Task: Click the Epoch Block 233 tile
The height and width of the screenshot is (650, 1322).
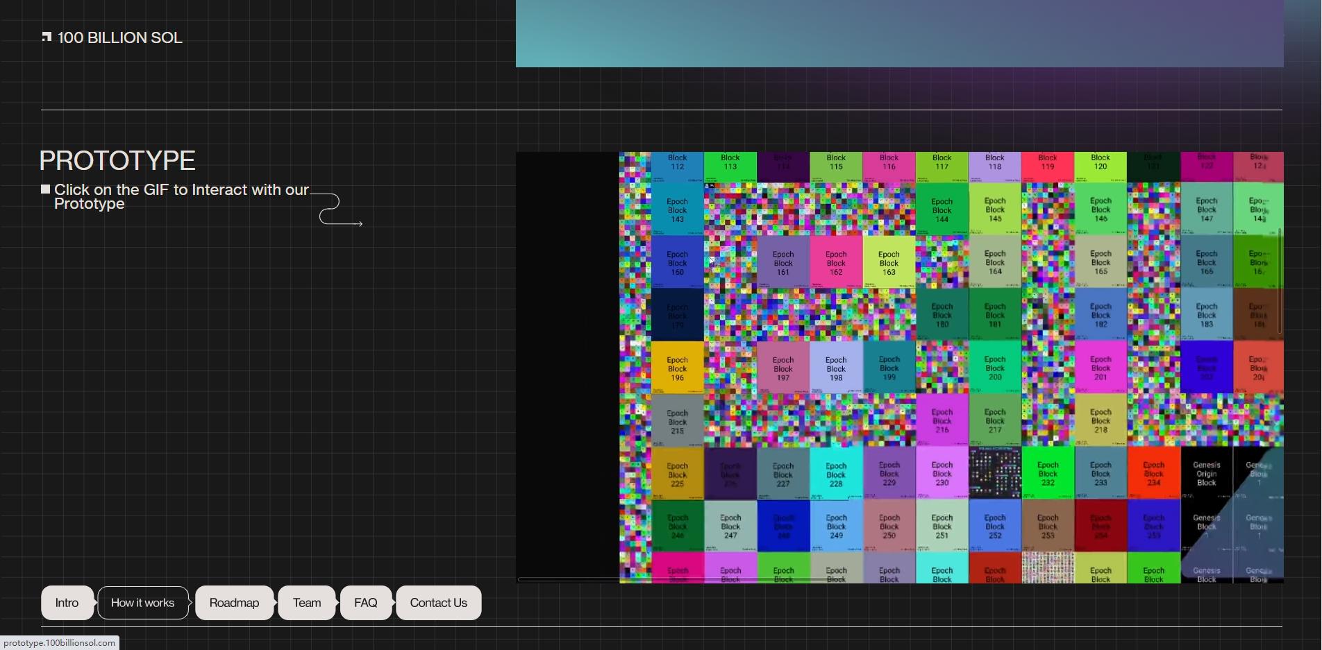Action: click(x=1101, y=473)
